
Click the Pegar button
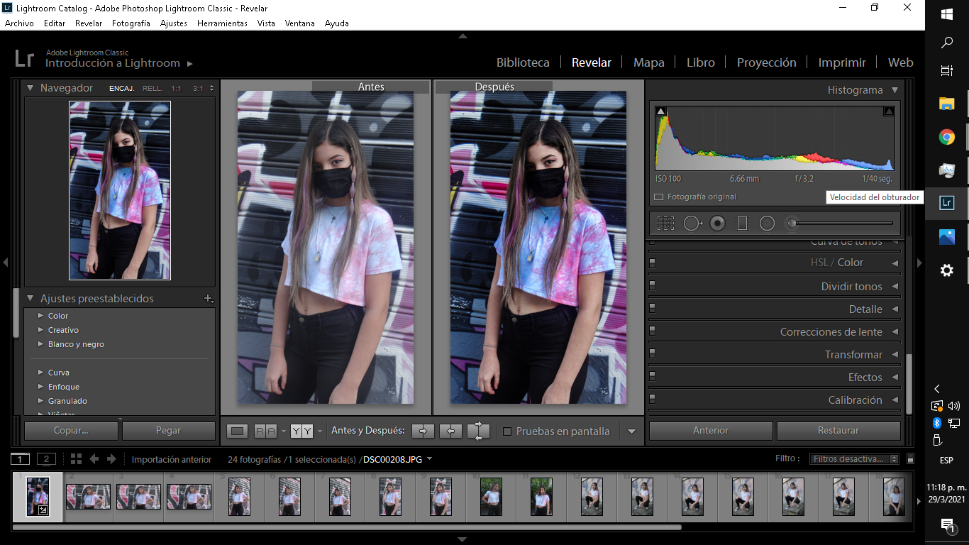tap(168, 430)
